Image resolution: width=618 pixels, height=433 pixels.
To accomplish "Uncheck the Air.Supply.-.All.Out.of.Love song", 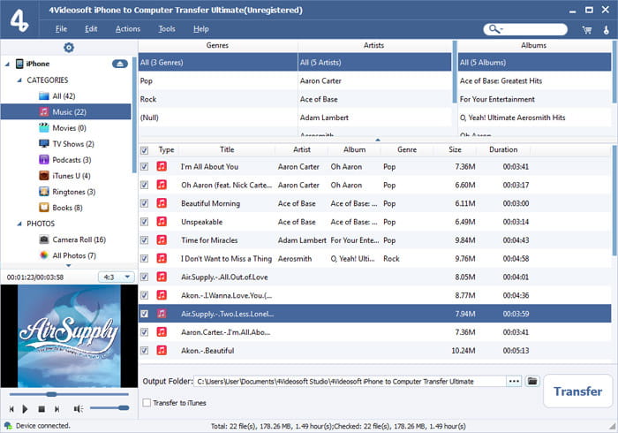I will click(x=145, y=277).
